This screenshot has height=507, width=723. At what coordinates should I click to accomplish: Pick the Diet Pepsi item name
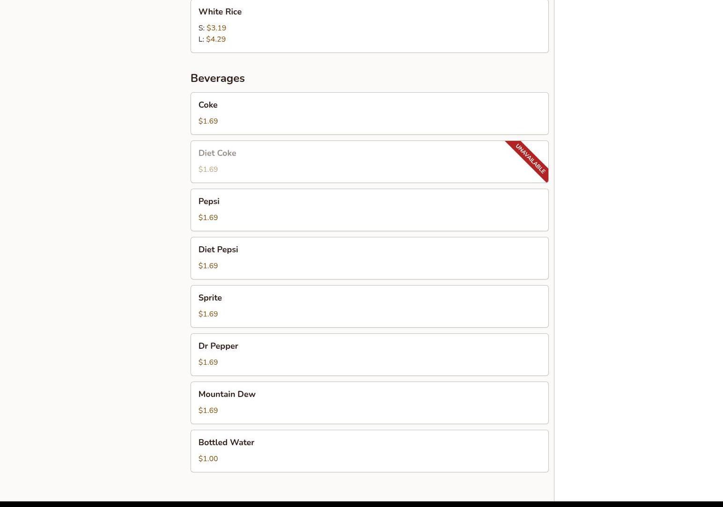point(218,250)
